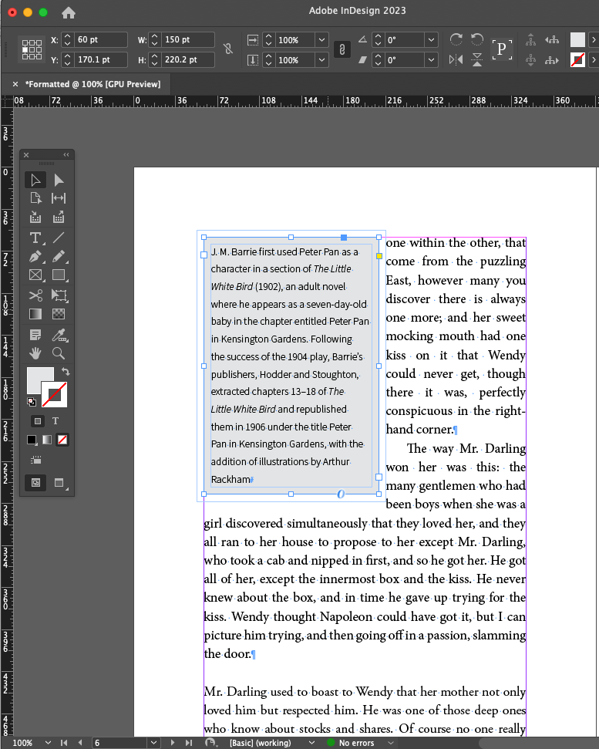The image size is (599, 749).
Task: Click the Home icon
Action: [69, 13]
